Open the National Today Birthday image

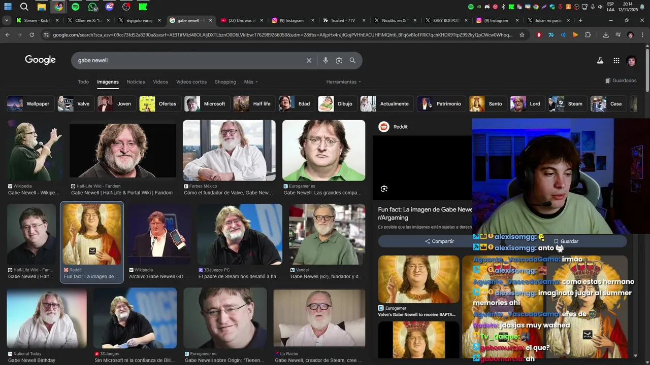click(47, 318)
